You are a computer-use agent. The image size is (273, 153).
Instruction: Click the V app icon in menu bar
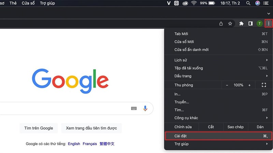pos(169,3)
